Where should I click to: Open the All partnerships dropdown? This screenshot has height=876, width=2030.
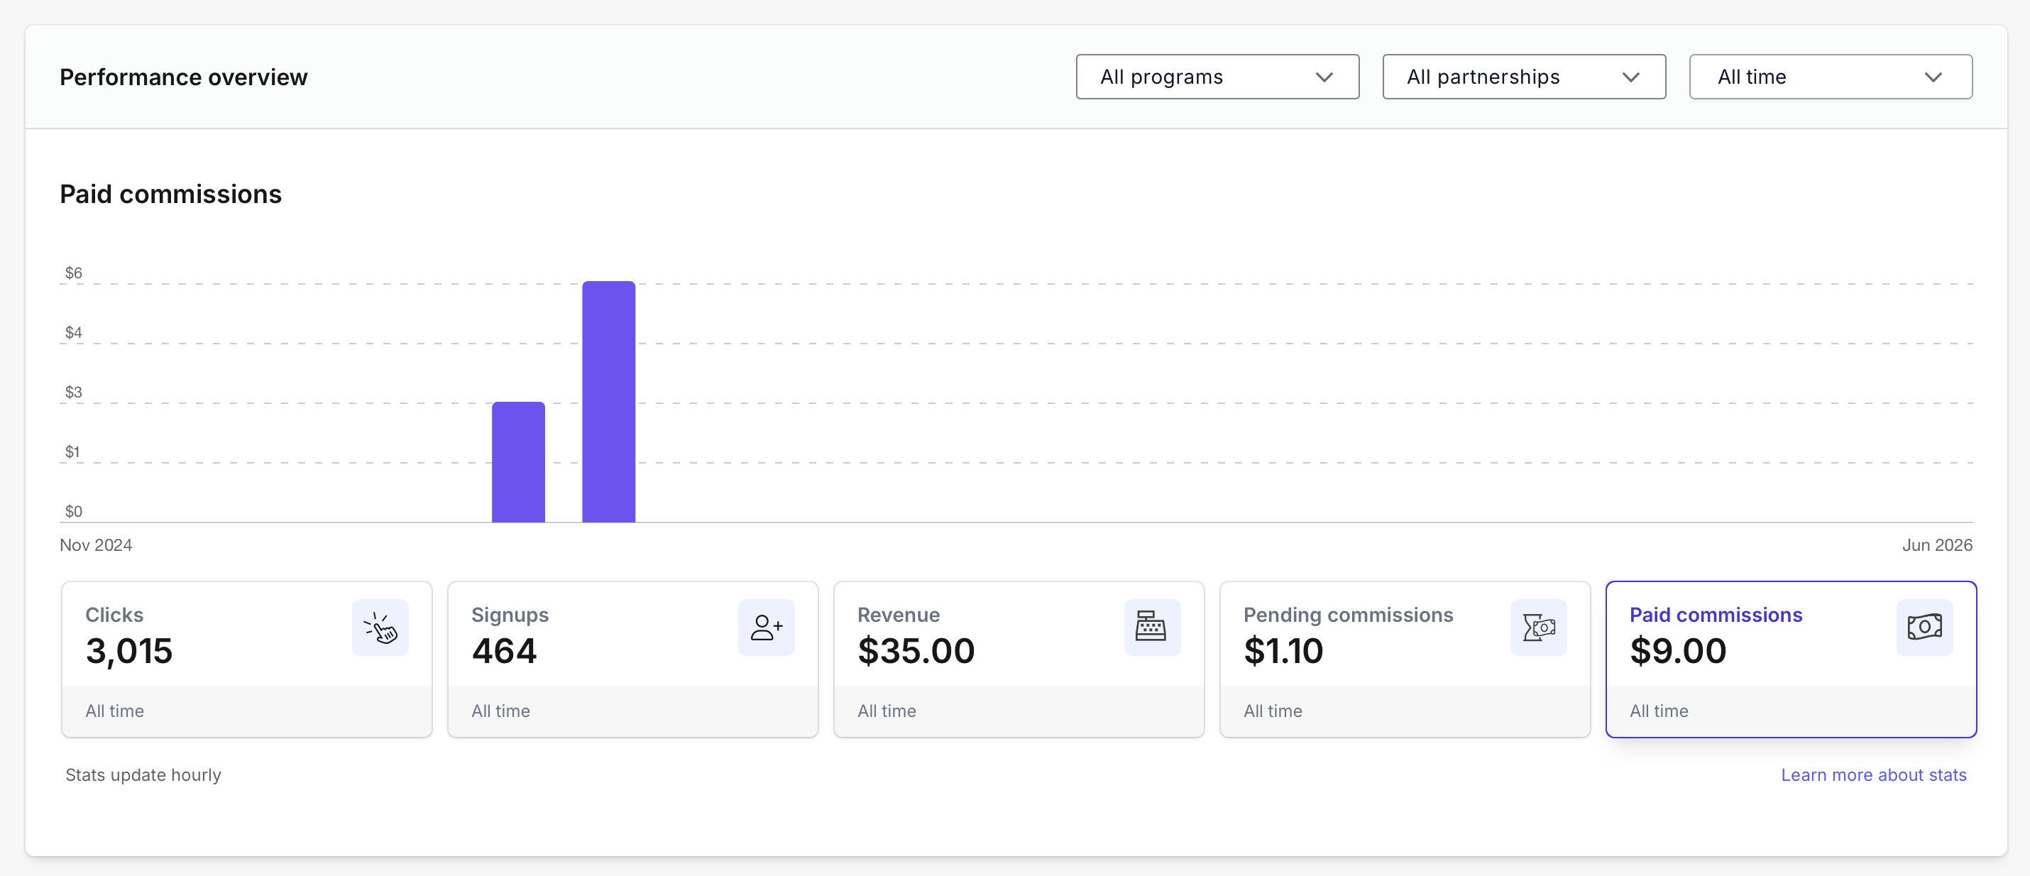click(1523, 77)
